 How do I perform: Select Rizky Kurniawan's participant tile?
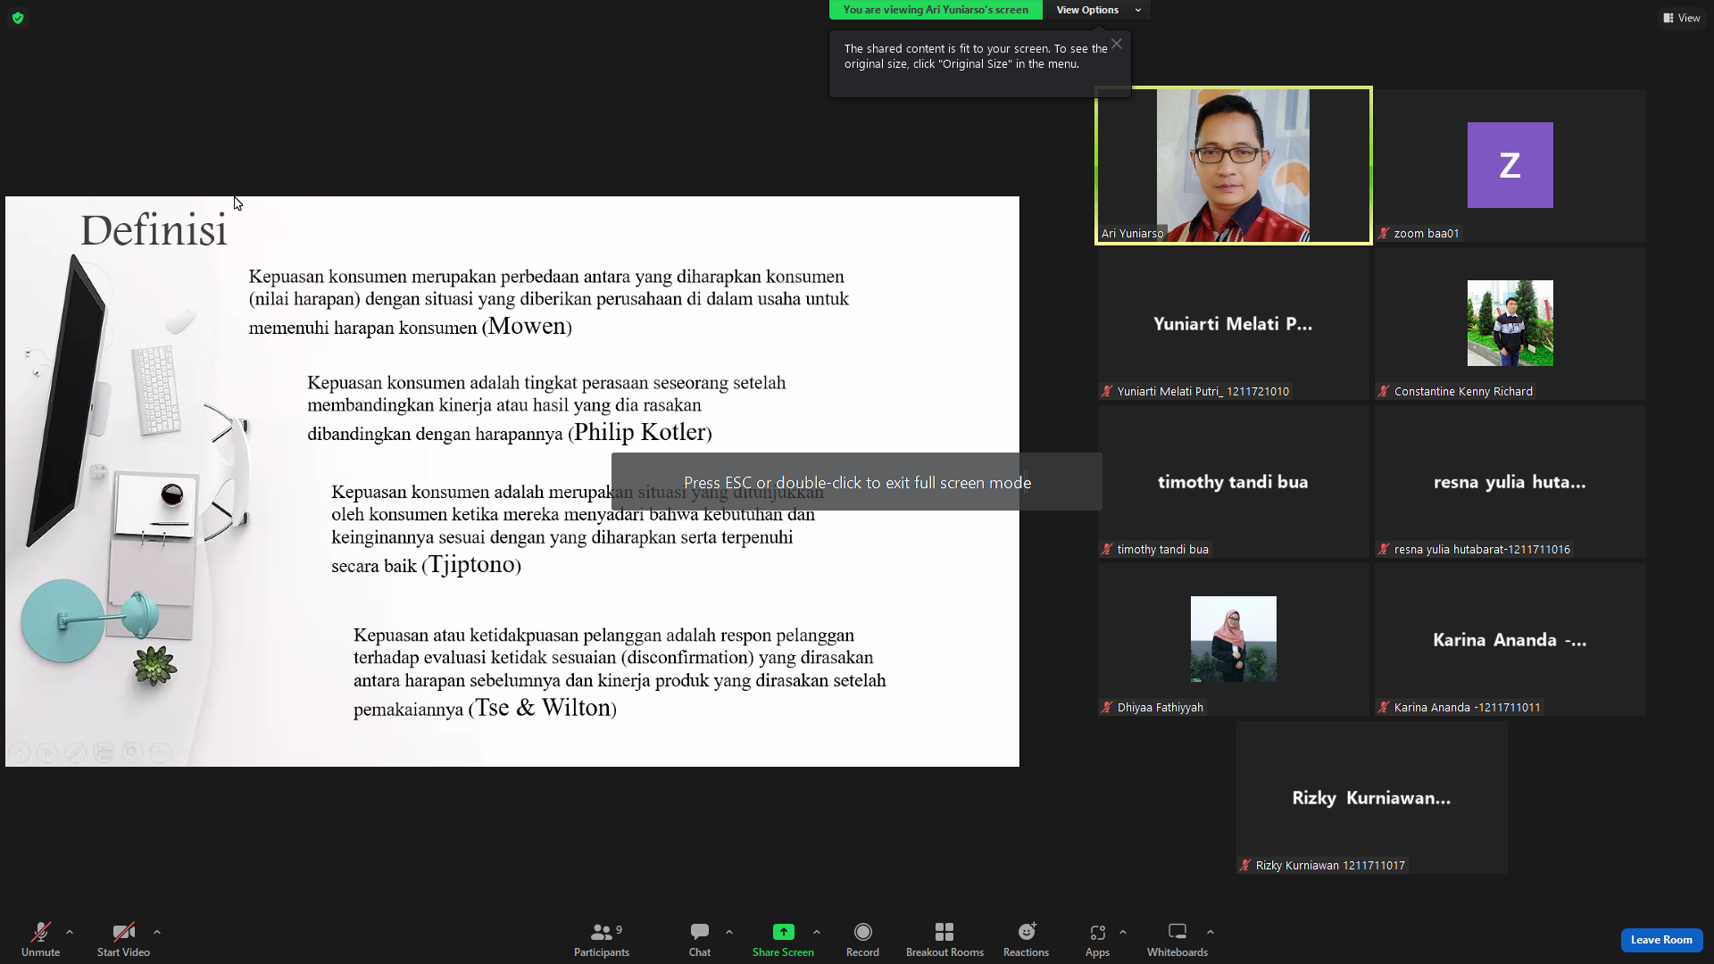tap(1372, 797)
